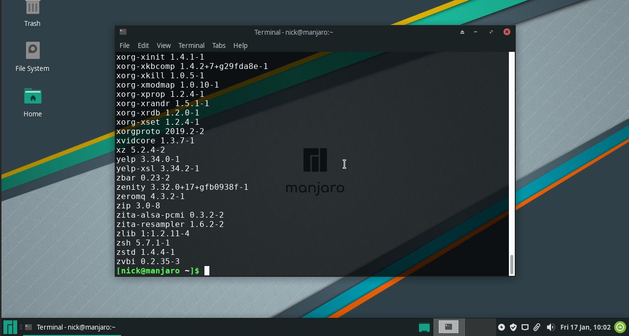This screenshot has height=336, width=629.
Task: Maximize the terminal window
Action: (491, 32)
